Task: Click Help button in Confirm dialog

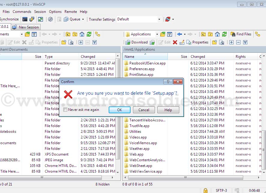Action: coord(168,110)
